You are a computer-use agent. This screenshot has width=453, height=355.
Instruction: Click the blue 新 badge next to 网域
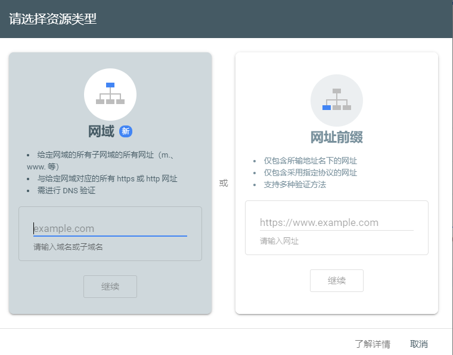[x=125, y=131]
